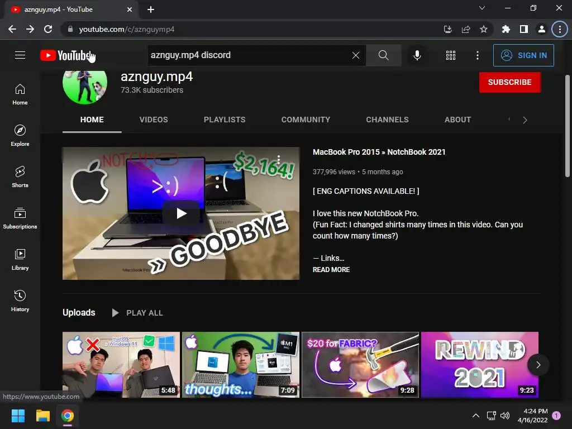The width and height of the screenshot is (572, 429).
Task: Click the SIGN IN button
Action: pyautogui.click(x=523, y=55)
